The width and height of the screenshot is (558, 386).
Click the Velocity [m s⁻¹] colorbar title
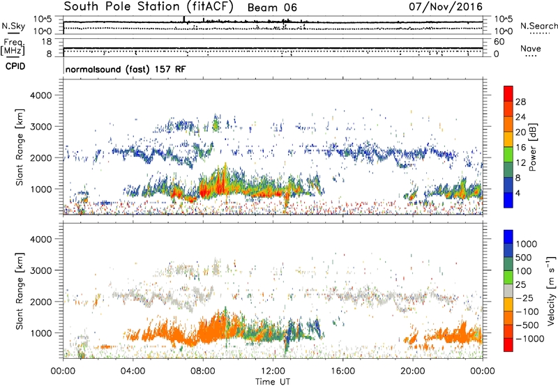551,291
